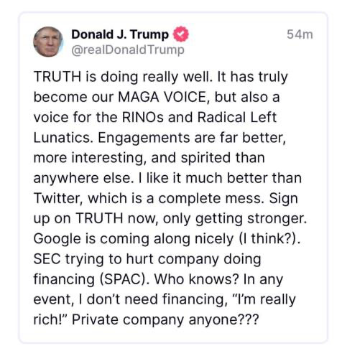The width and height of the screenshot is (342, 351).
Task: Click the word Lunatics in the post
Action: click(x=63, y=138)
